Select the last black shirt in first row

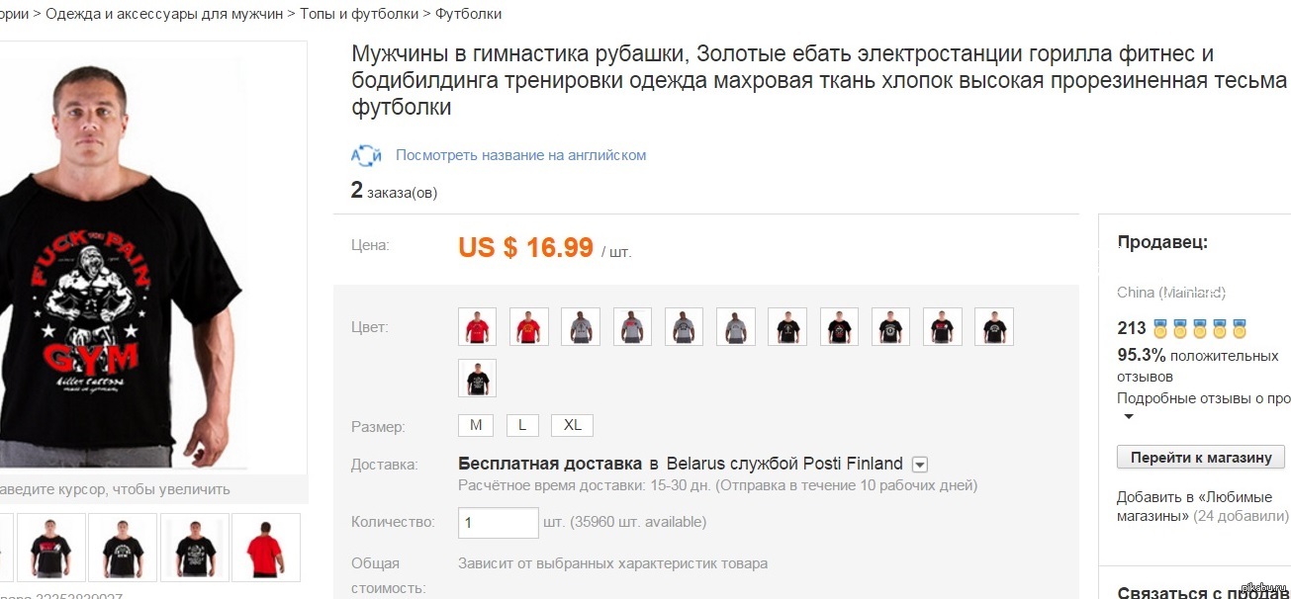pos(993,326)
